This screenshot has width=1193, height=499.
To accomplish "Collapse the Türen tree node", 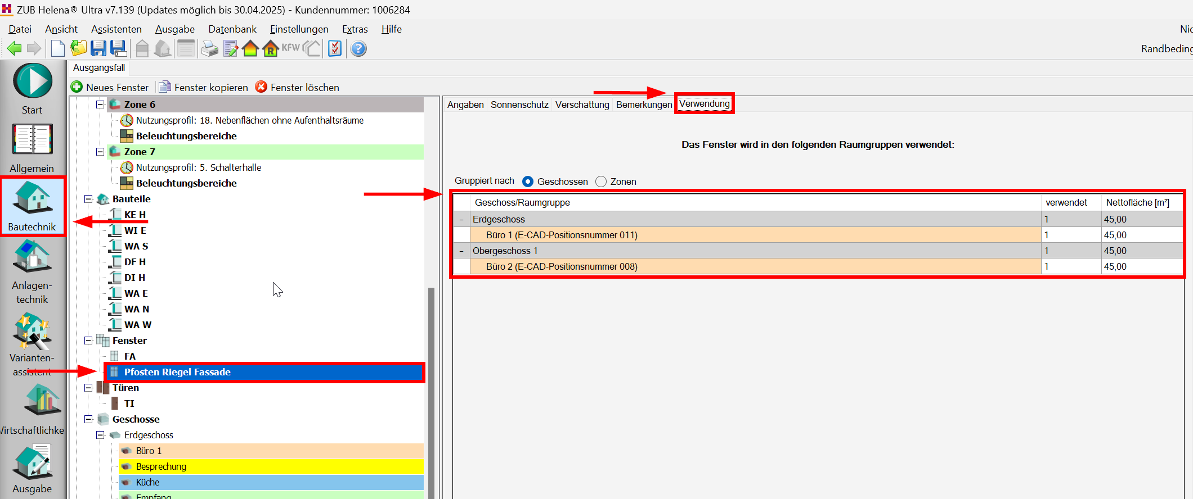I will coord(88,388).
